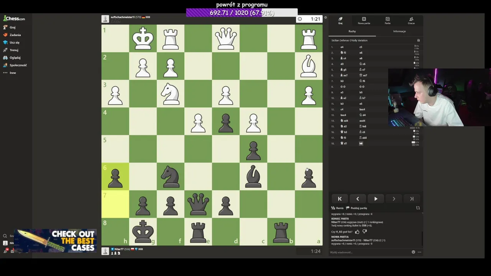Click thumbs down for fair play
Viewport: 491px width, 276px height.
[x=364, y=232]
